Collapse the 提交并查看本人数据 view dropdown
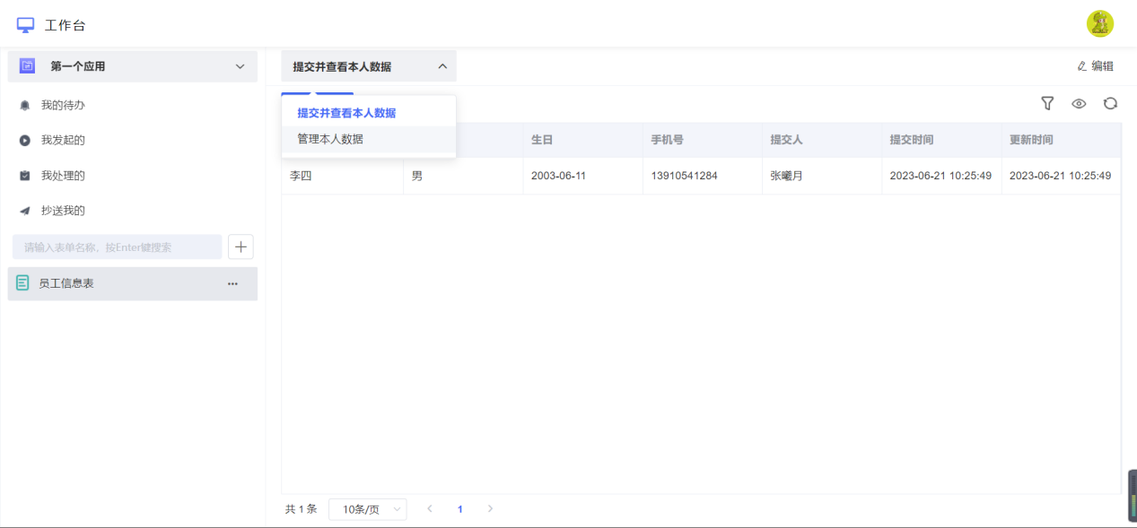 (x=368, y=66)
